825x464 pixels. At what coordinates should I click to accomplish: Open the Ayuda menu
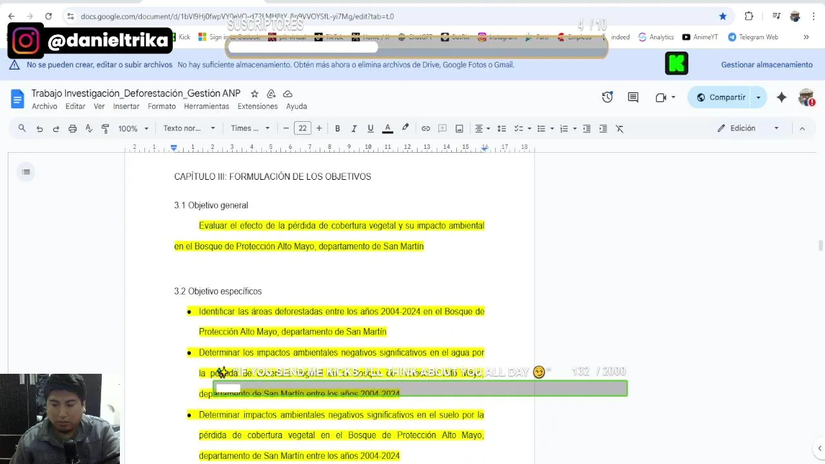point(296,106)
